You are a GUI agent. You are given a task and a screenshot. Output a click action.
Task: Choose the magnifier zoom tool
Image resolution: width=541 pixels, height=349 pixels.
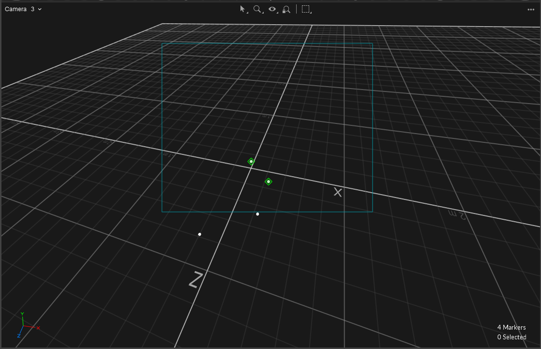pyautogui.click(x=258, y=9)
